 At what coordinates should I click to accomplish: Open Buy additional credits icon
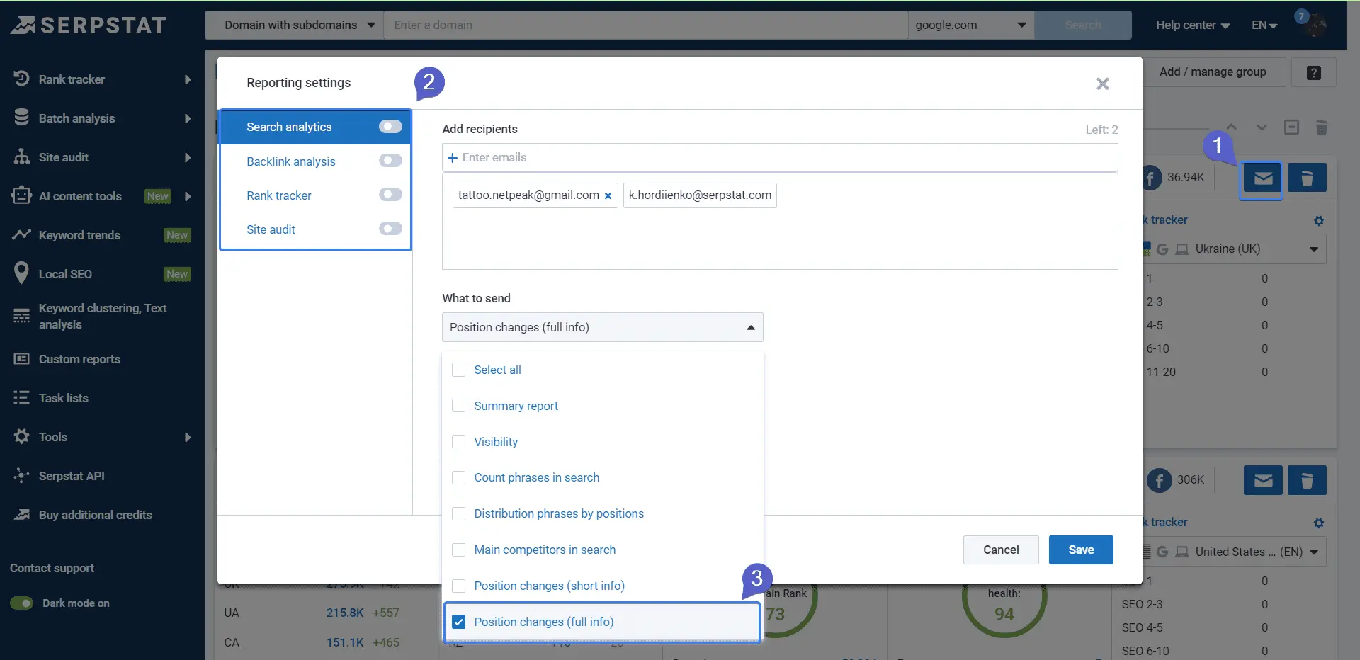pos(21,514)
